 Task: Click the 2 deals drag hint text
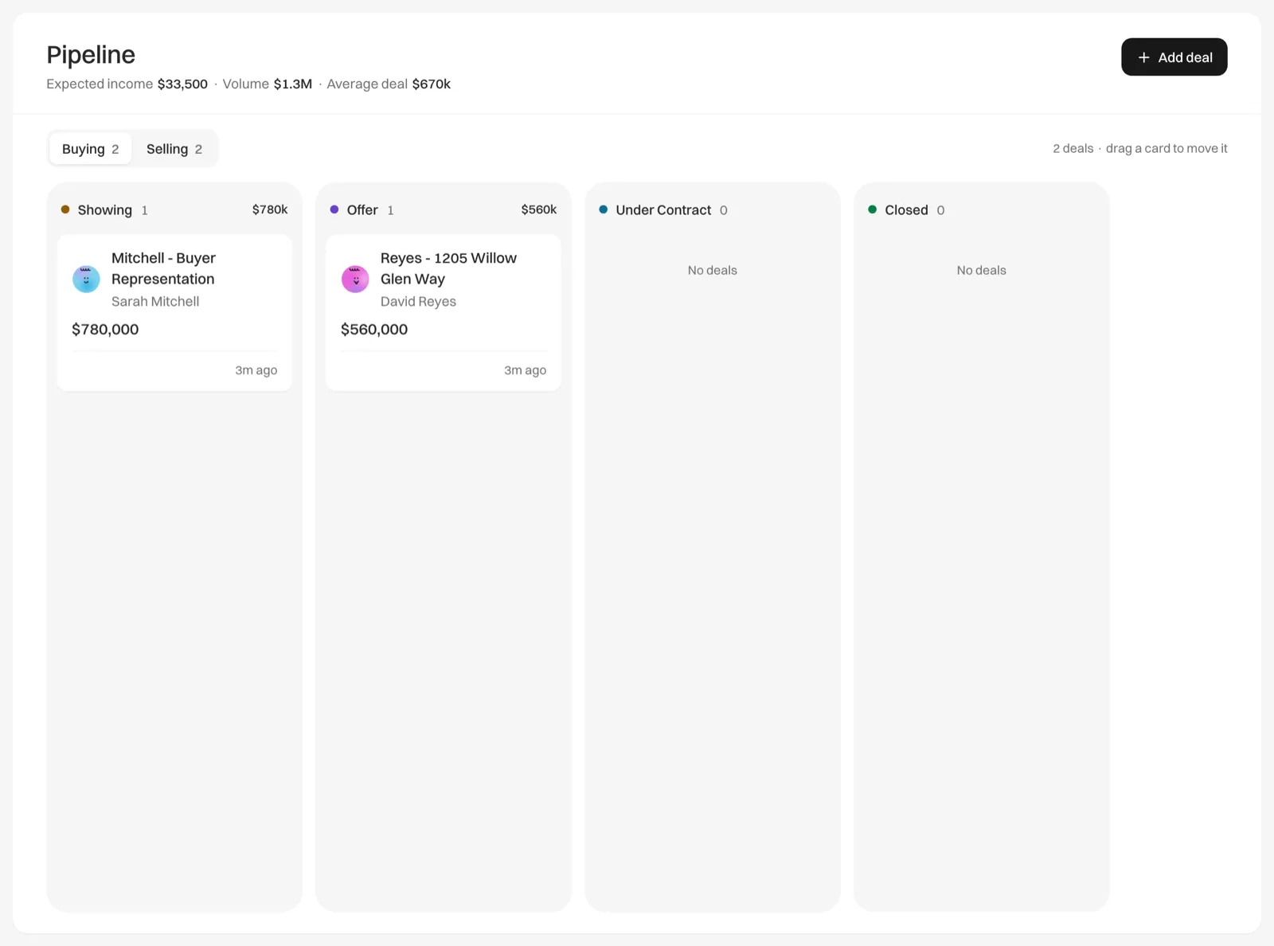[x=1140, y=149]
